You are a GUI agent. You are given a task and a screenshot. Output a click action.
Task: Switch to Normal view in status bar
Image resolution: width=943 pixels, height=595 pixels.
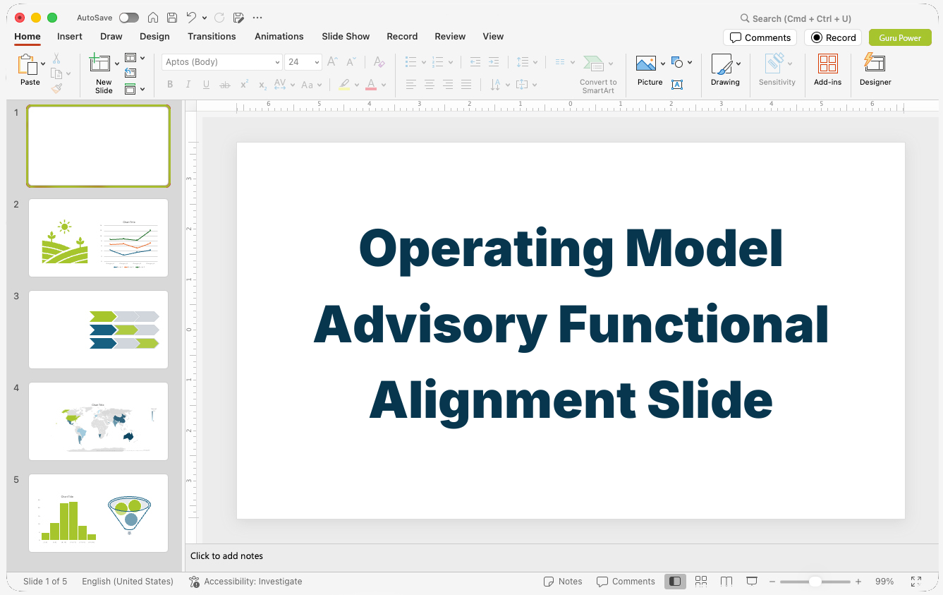(x=675, y=582)
